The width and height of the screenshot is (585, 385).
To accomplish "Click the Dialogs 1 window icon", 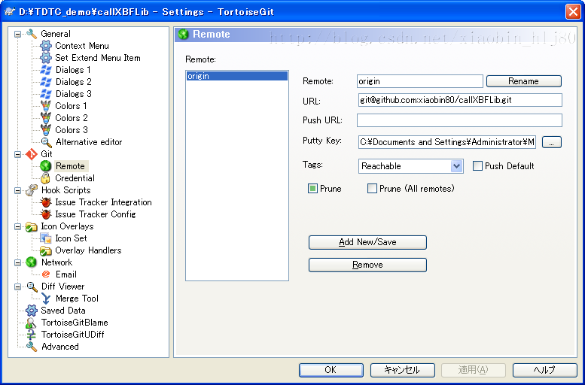I will point(45,70).
